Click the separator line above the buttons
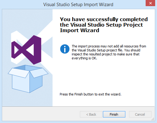The image size is (157, 123). point(78,107)
